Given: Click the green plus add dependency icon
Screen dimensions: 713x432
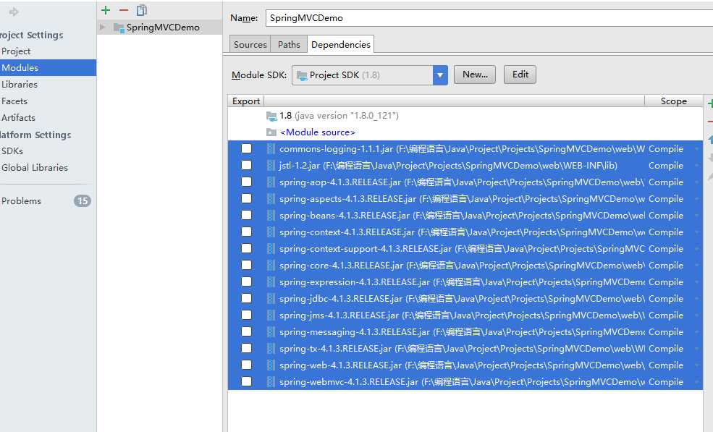Looking at the screenshot, I should click(x=710, y=103).
